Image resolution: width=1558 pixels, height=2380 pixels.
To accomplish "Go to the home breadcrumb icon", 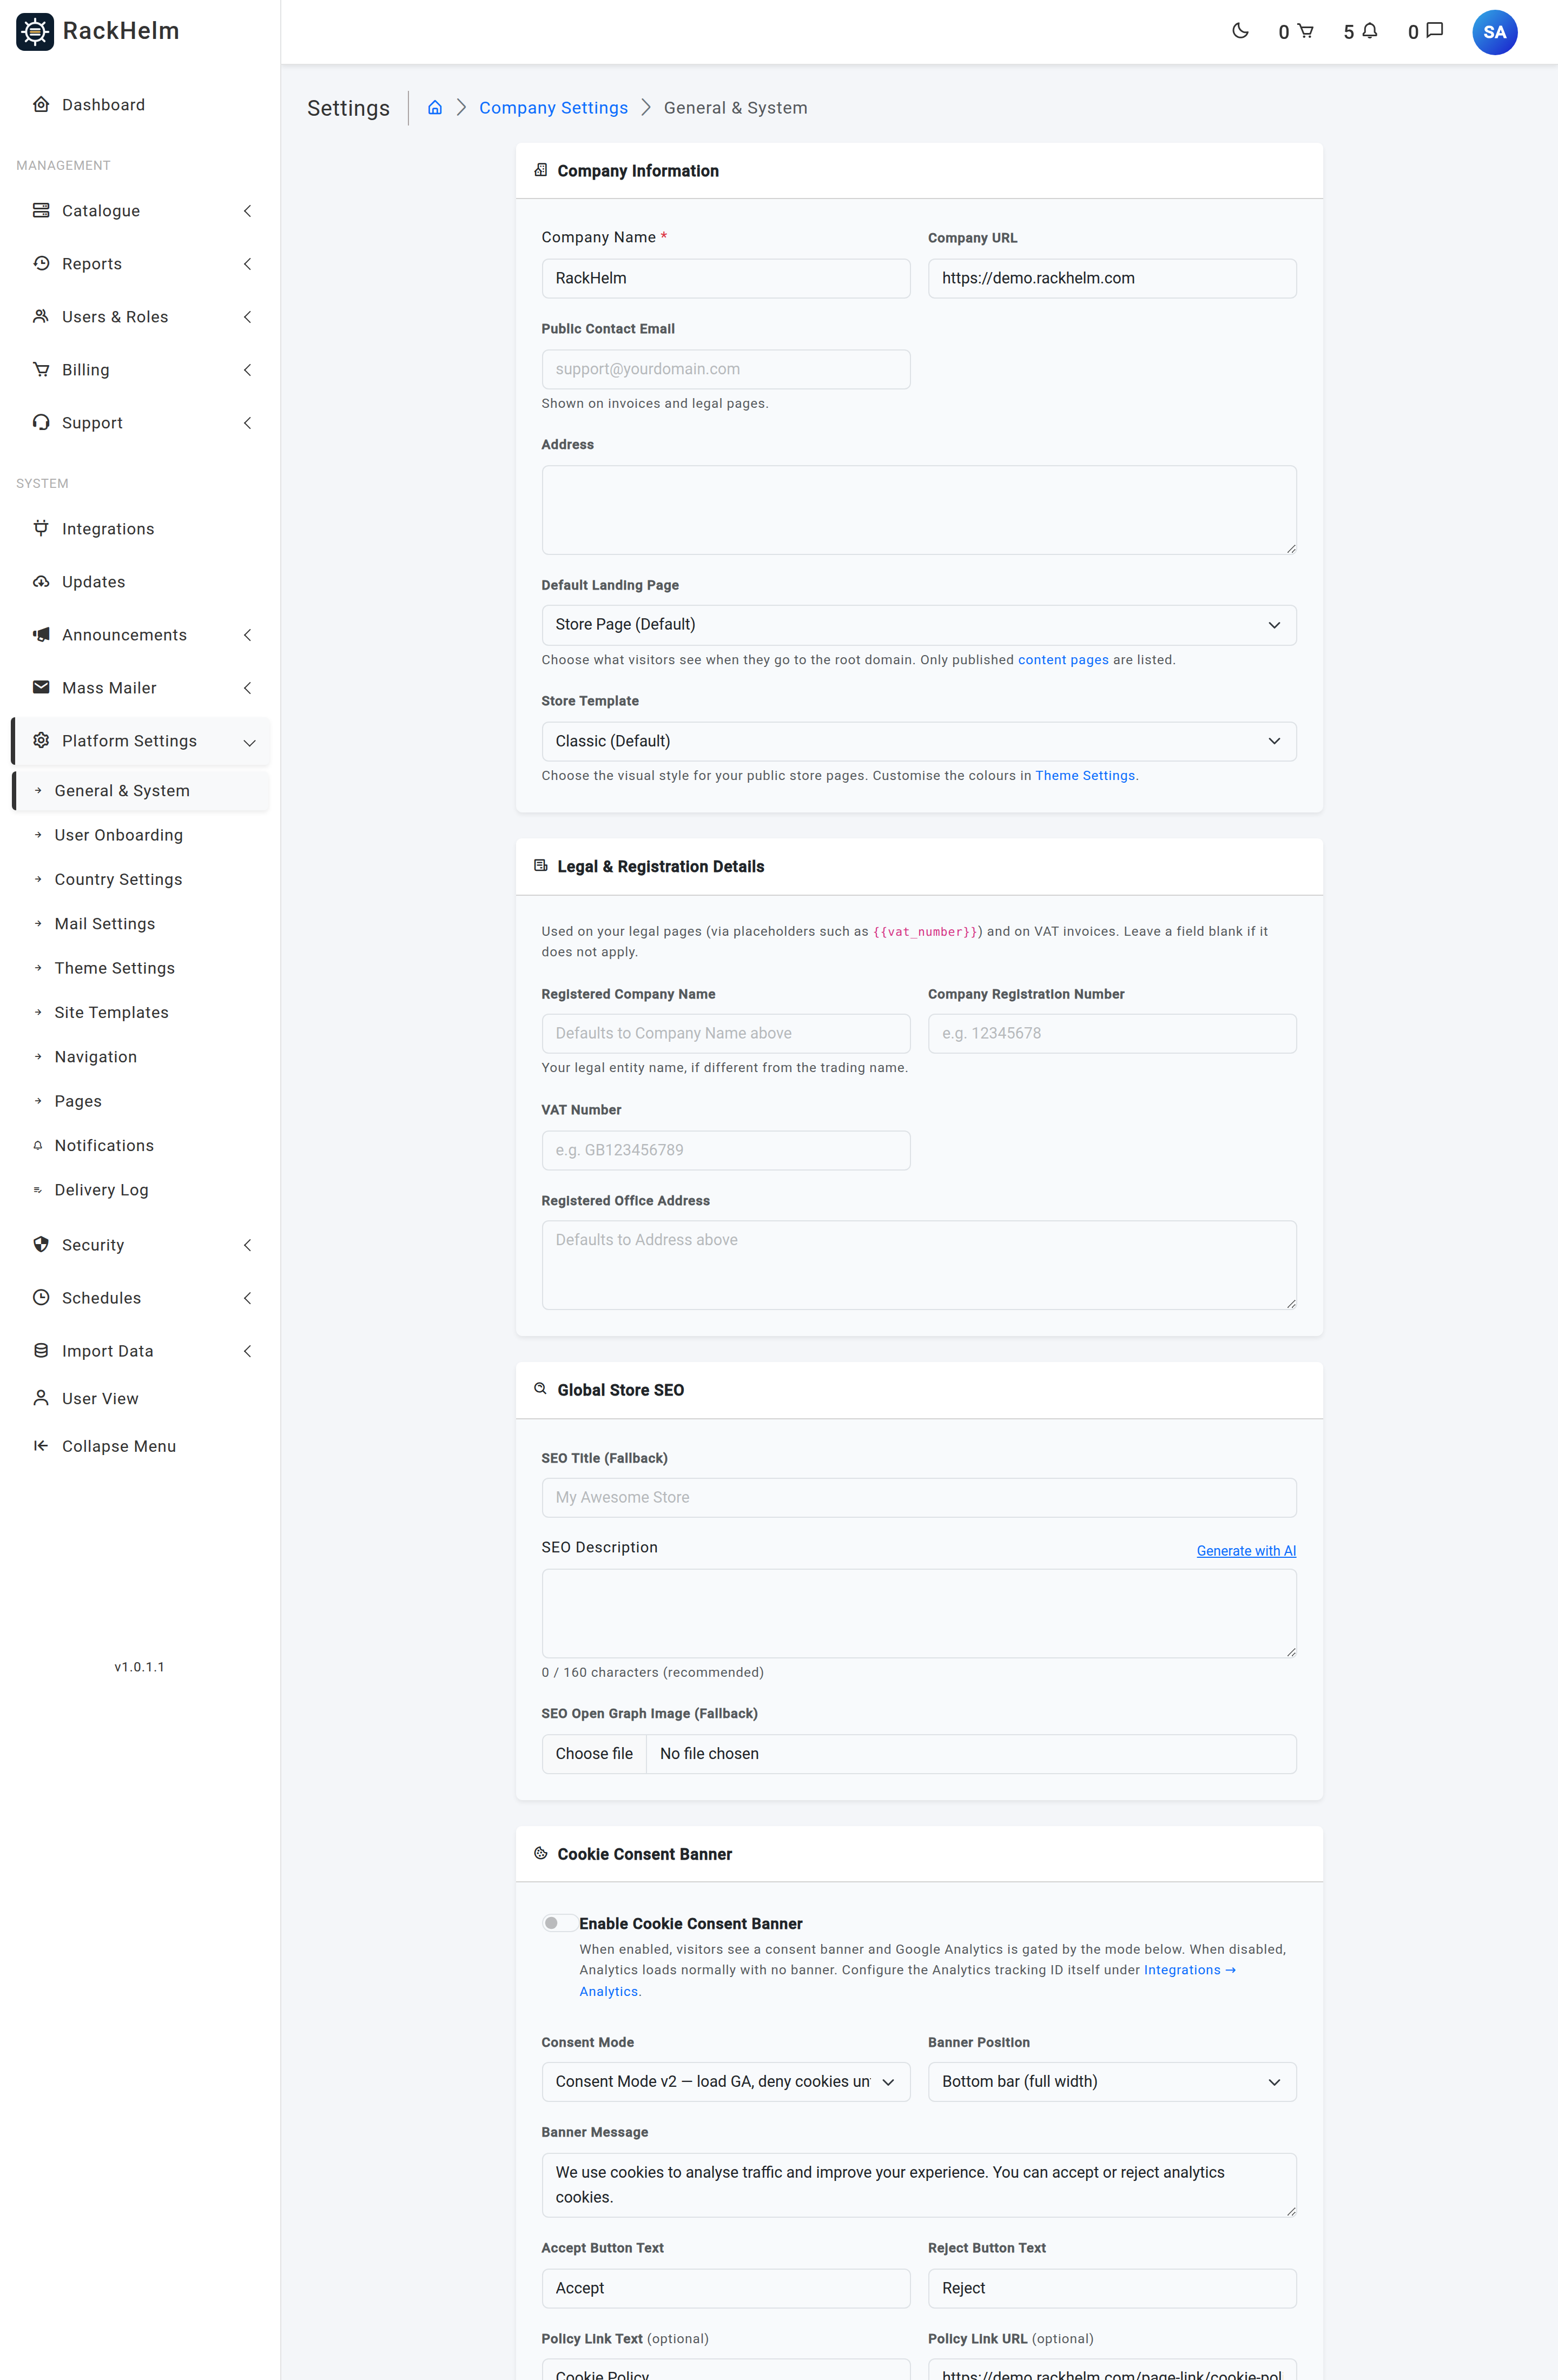I will pyautogui.click(x=435, y=108).
